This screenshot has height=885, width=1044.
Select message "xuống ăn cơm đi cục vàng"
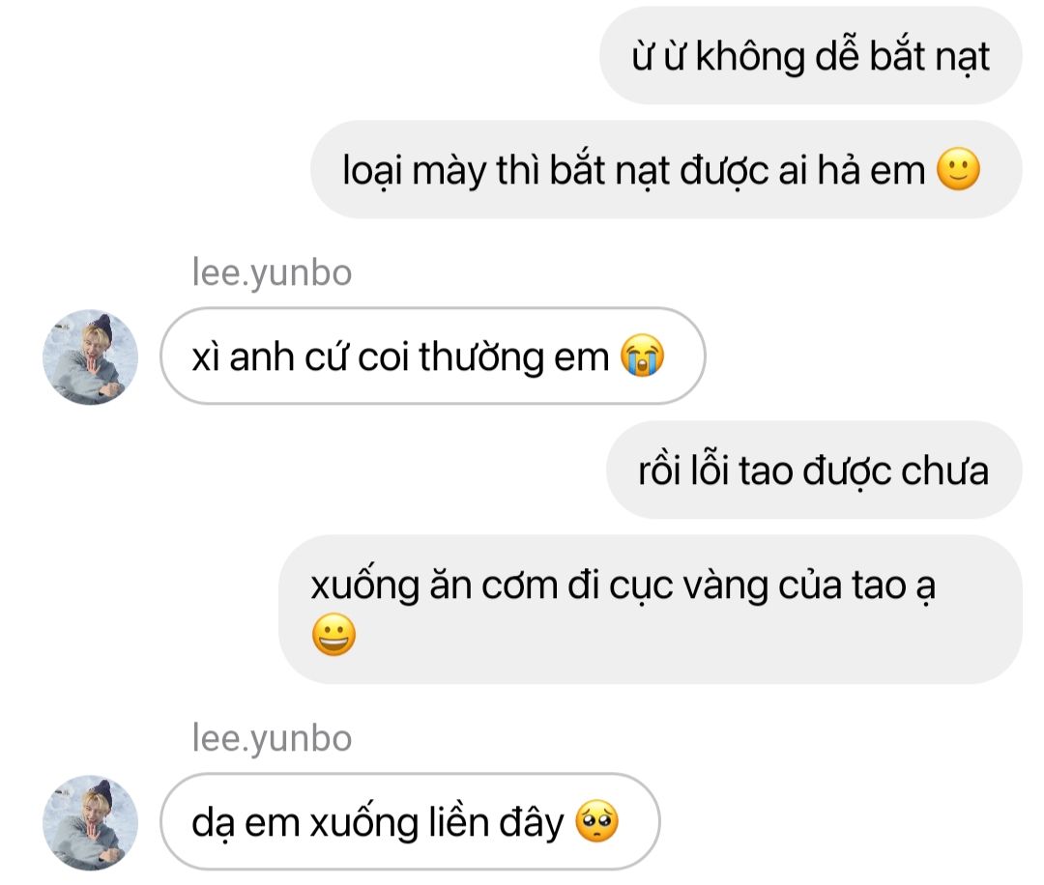pyautogui.click(x=650, y=610)
